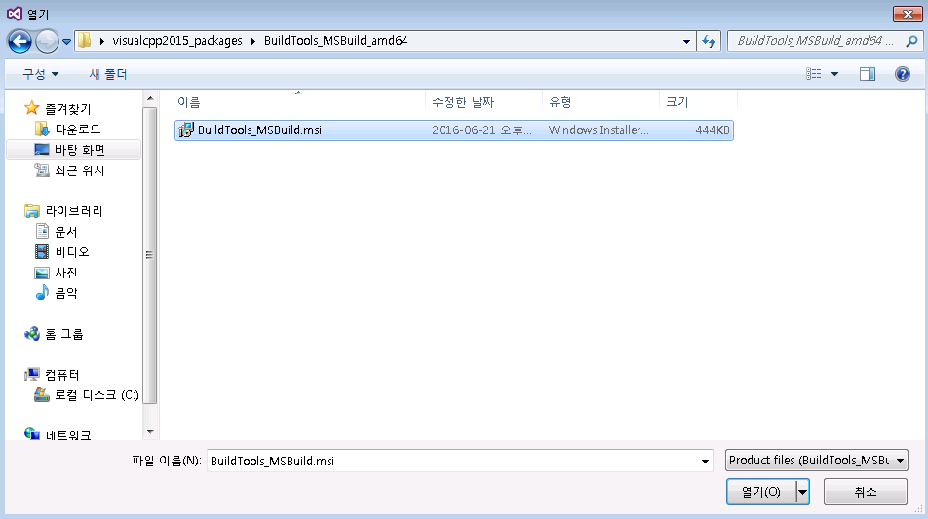Image resolution: width=928 pixels, height=519 pixels.
Task: Click the navigation pane scroll down arrow
Action: tap(150, 432)
